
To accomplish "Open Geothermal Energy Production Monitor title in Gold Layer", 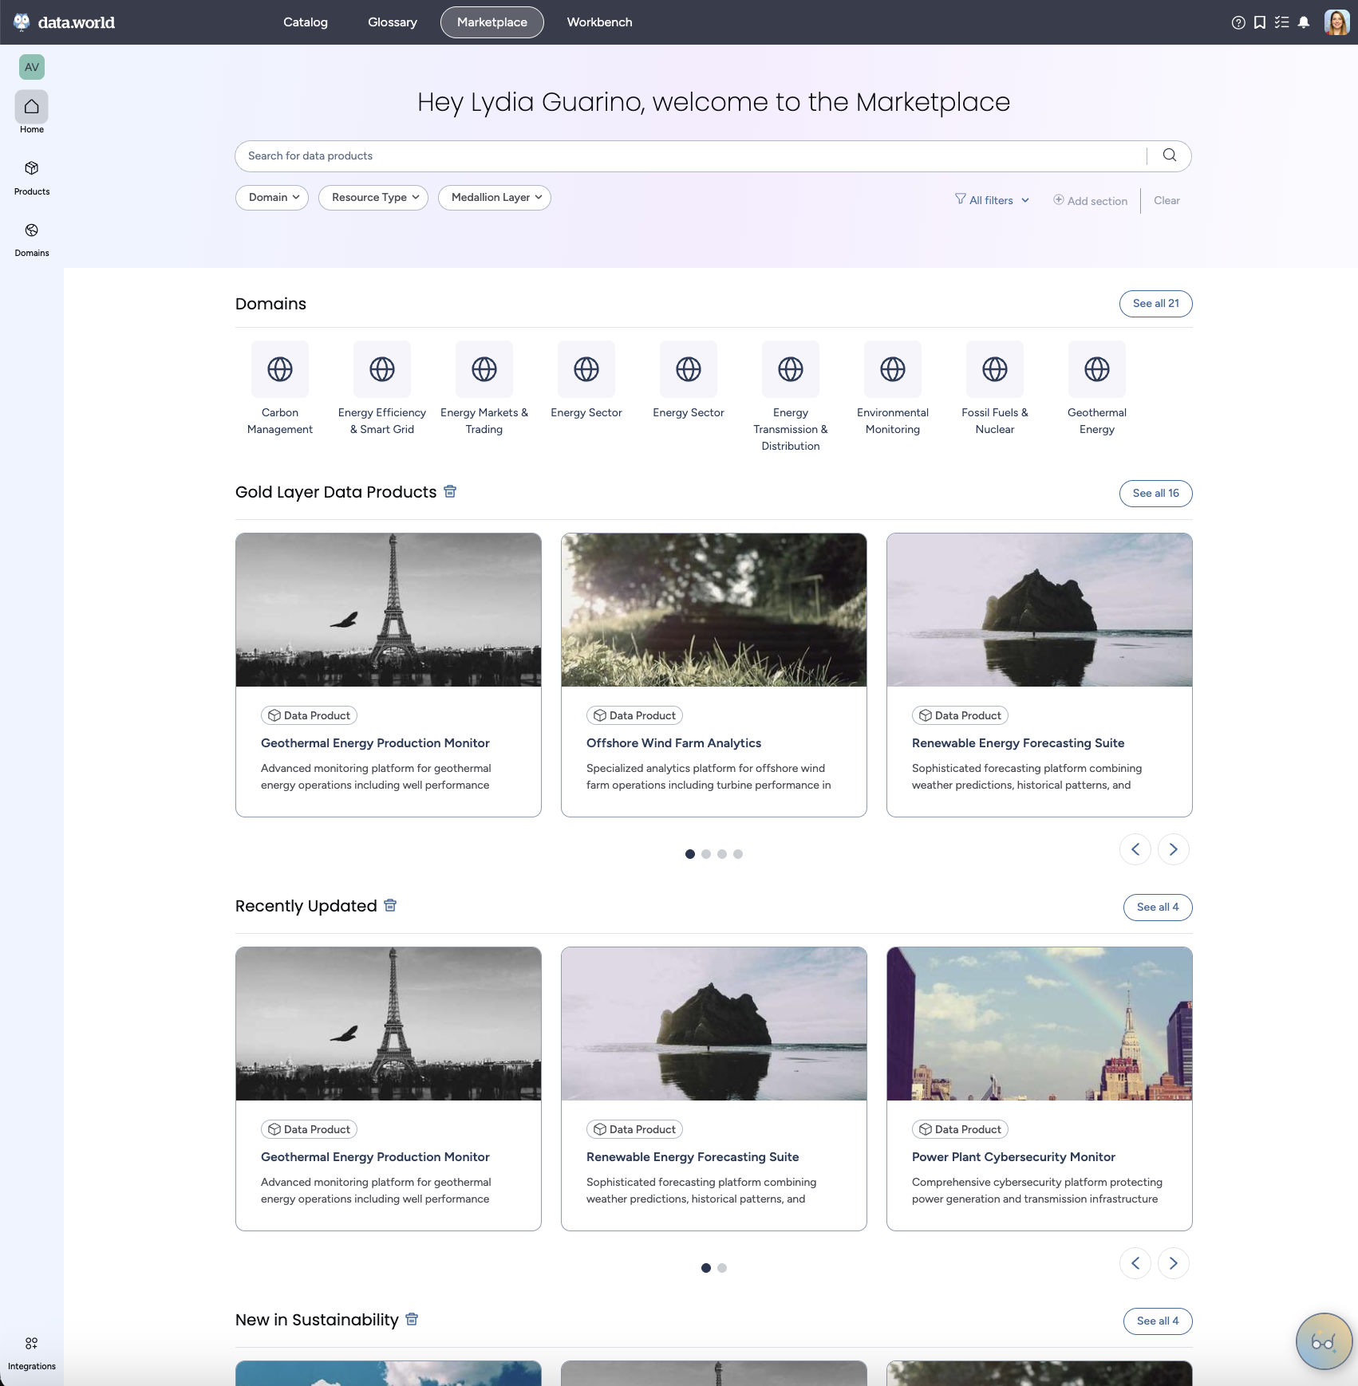I will [375, 743].
